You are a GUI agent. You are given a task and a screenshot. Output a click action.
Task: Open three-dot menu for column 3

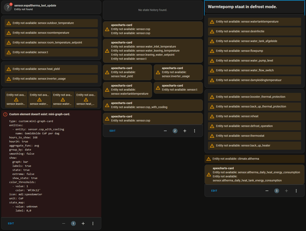(296, 191)
